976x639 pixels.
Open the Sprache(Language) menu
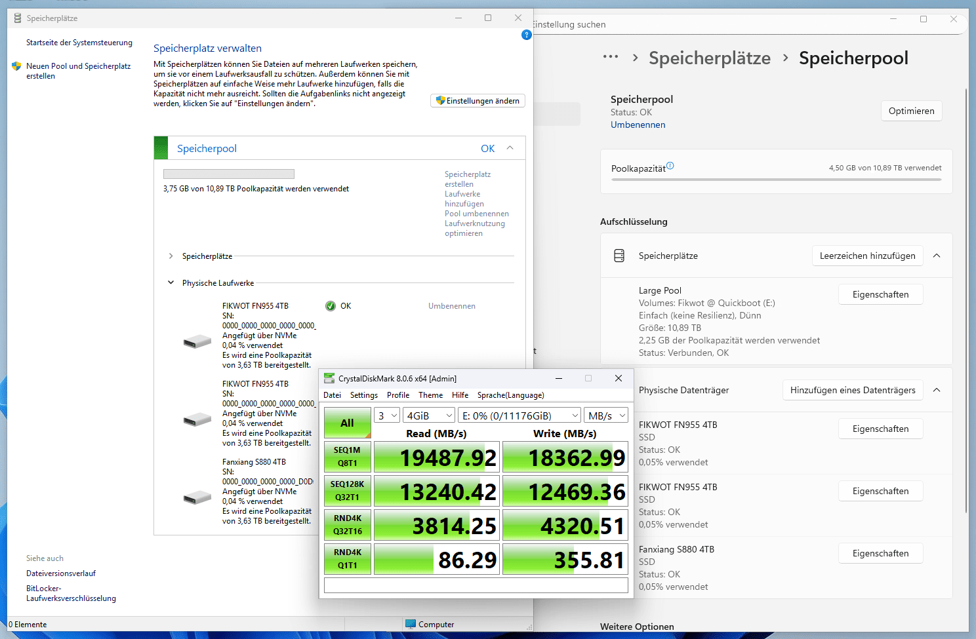coord(511,395)
